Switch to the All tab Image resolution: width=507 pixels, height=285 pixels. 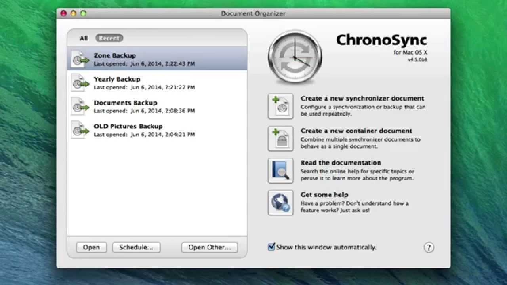point(84,38)
